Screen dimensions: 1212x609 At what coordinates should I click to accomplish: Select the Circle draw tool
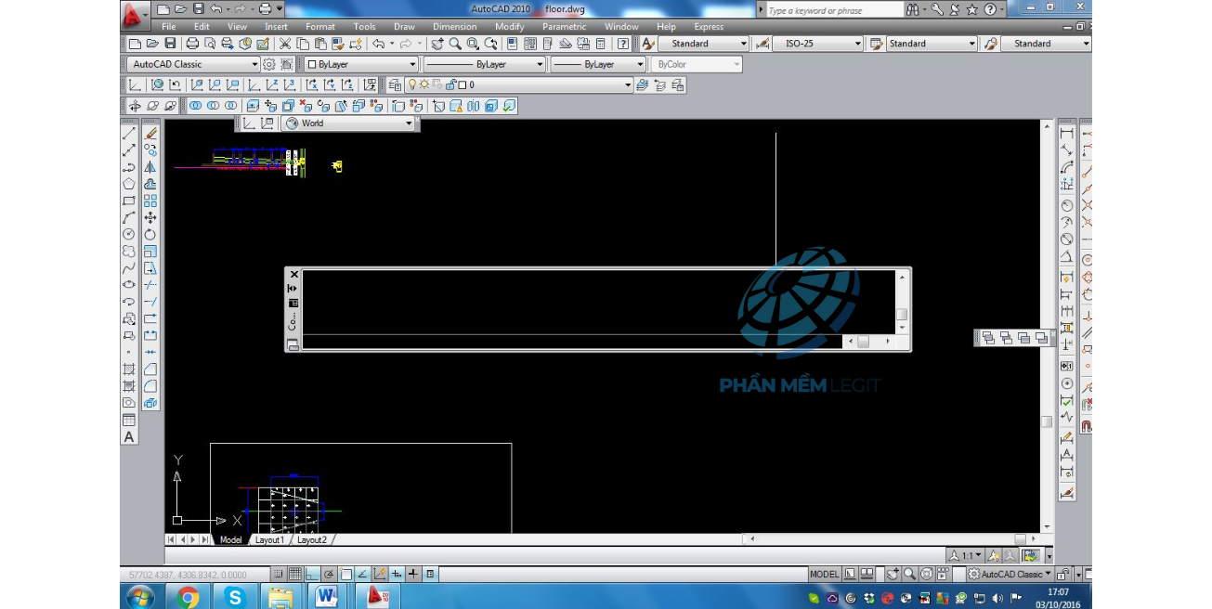129,234
